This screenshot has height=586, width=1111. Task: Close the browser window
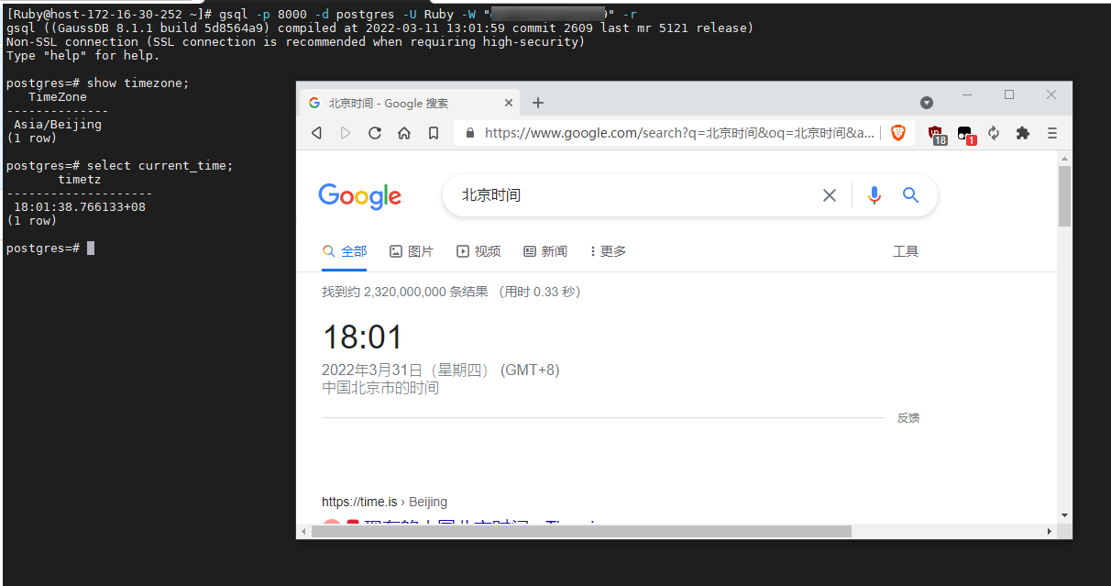pyautogui.click(x=1051, y=95)
